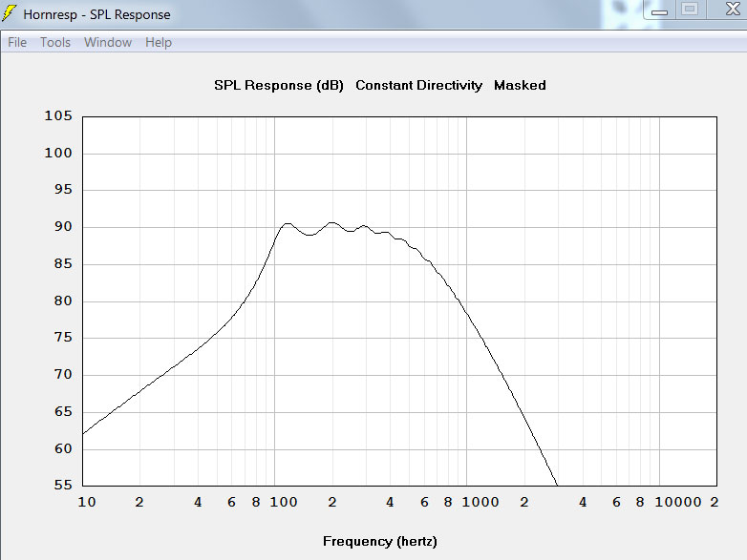Click the 75 dB y-axis label

(x=63, y=338)
